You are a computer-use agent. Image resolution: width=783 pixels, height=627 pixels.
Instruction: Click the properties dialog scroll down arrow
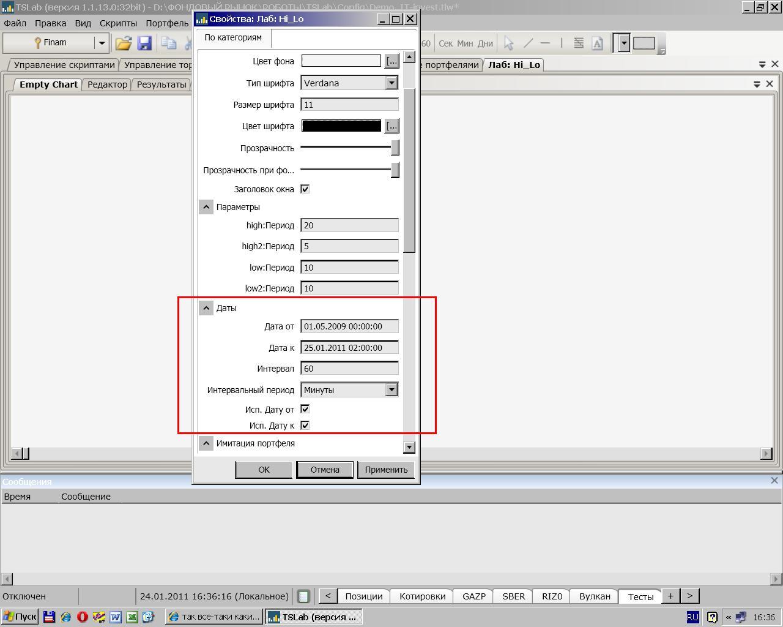point(409,447)
